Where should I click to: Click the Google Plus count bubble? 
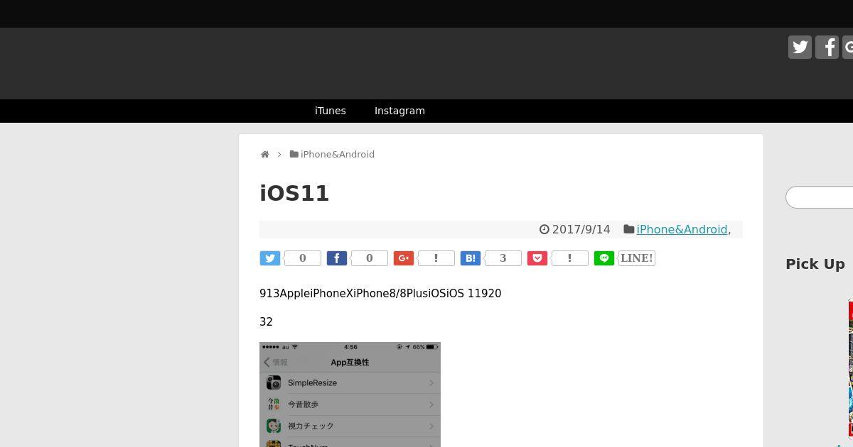(x=436, y=258)
